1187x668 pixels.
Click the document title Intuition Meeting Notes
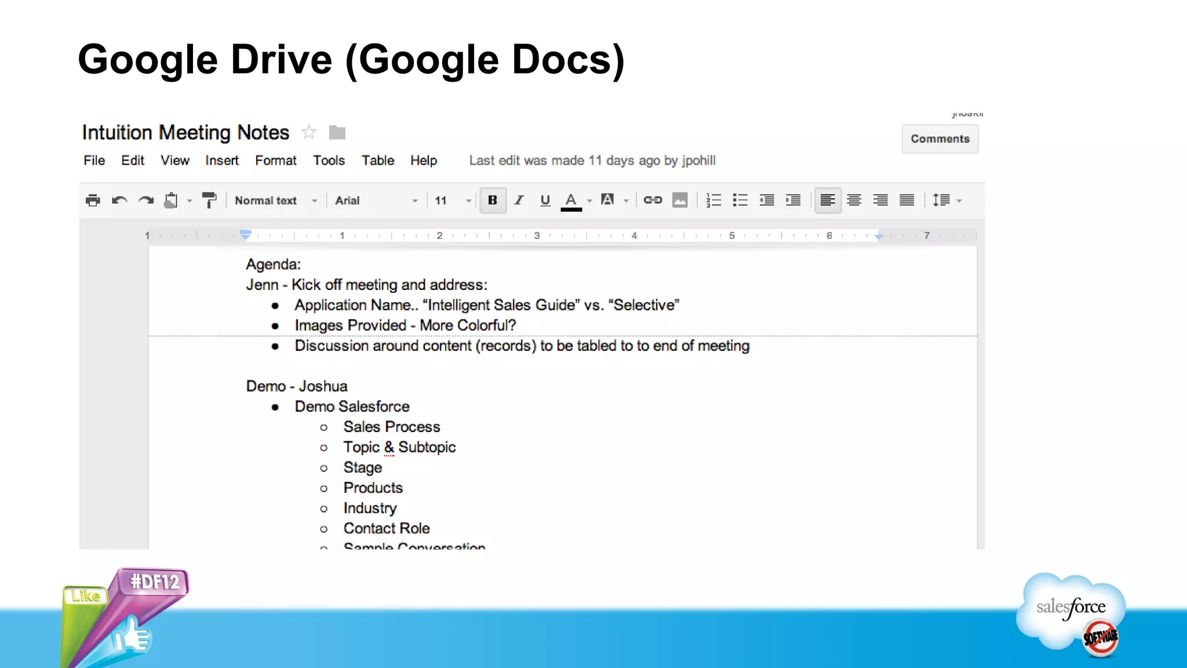click(x=185, y=133)
